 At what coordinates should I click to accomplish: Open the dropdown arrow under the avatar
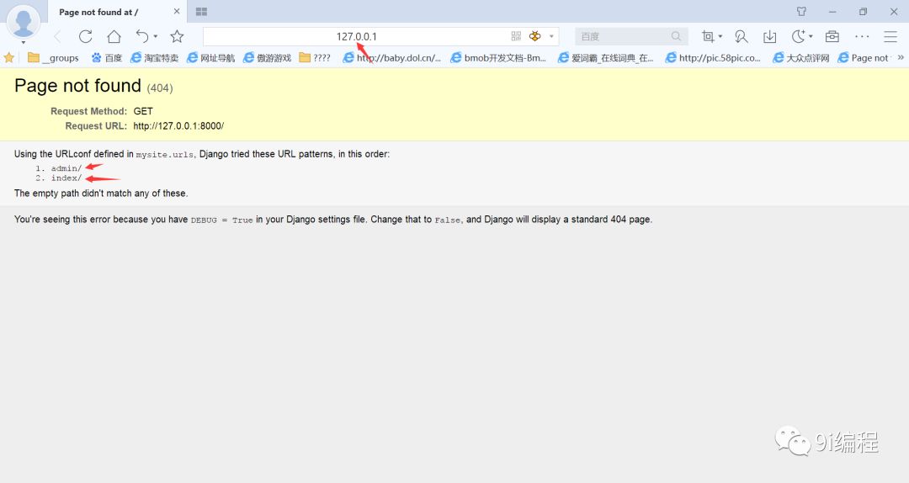tap(24, 42)
